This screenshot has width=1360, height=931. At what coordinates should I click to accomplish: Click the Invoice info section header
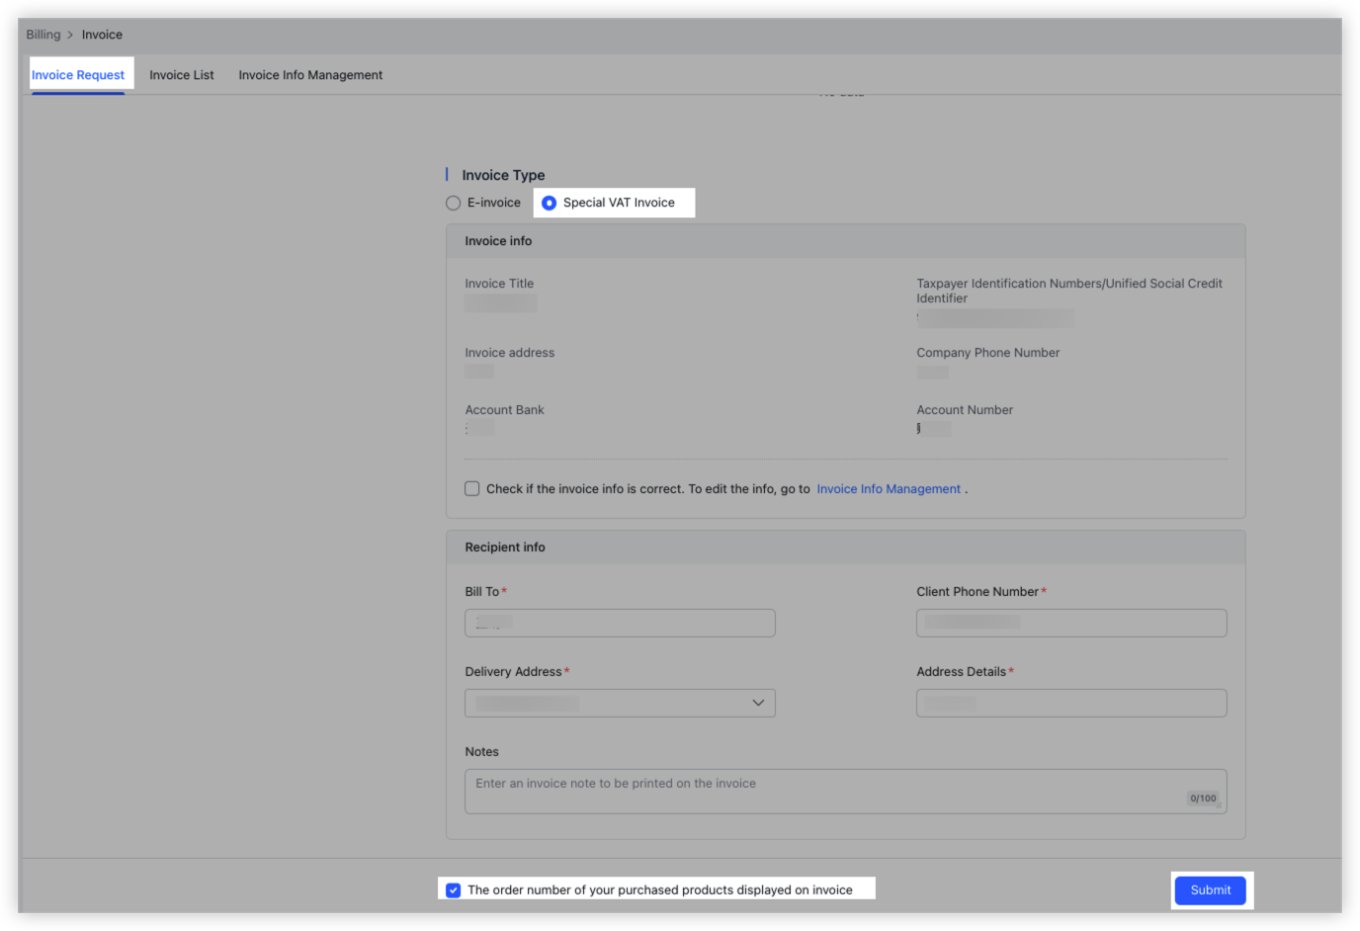click(498, 240)
